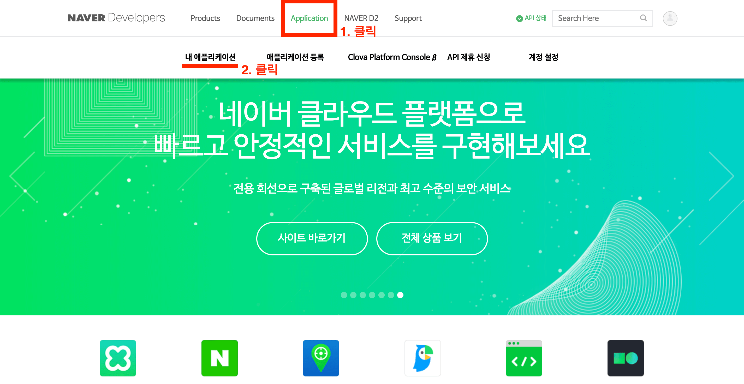Viewport: 744px width, 384px height.
Task: Open the user profile avatar icon
Action: 670,18
